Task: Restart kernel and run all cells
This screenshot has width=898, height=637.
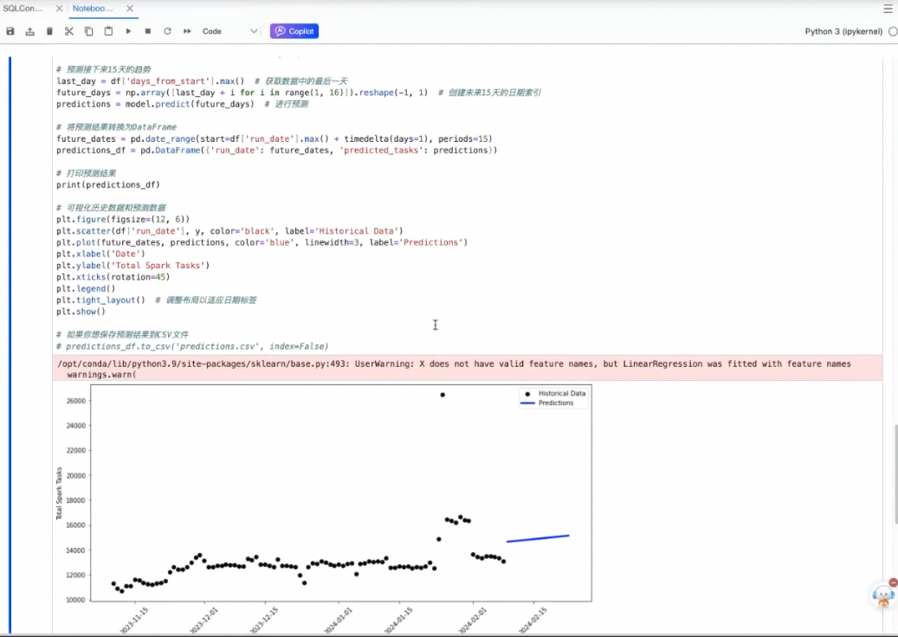Action: coord(187,31)
